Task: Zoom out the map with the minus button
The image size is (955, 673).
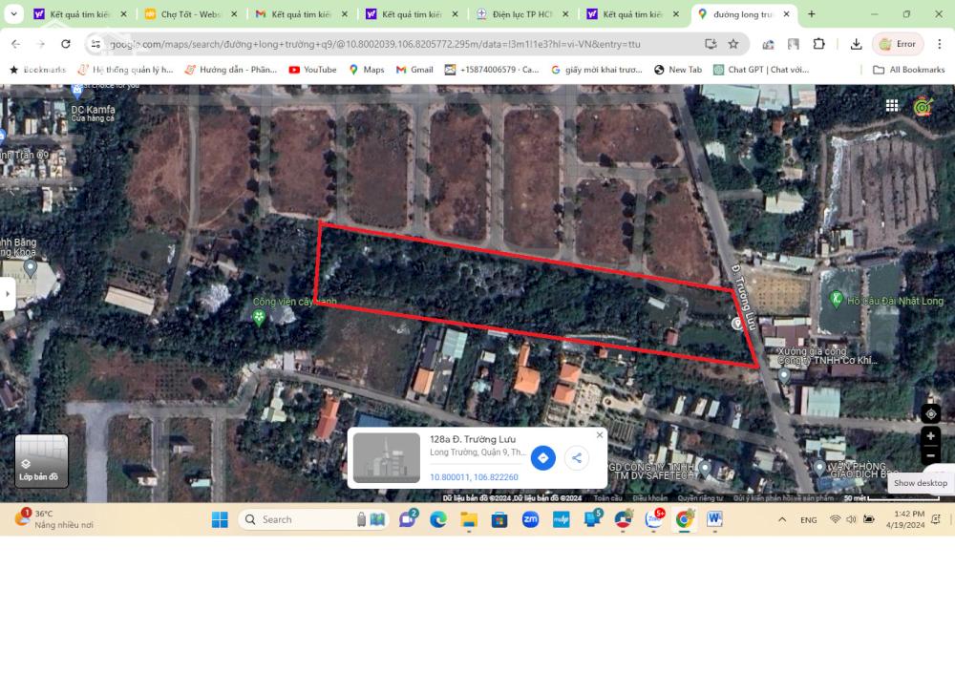Action: pos(930,454)
